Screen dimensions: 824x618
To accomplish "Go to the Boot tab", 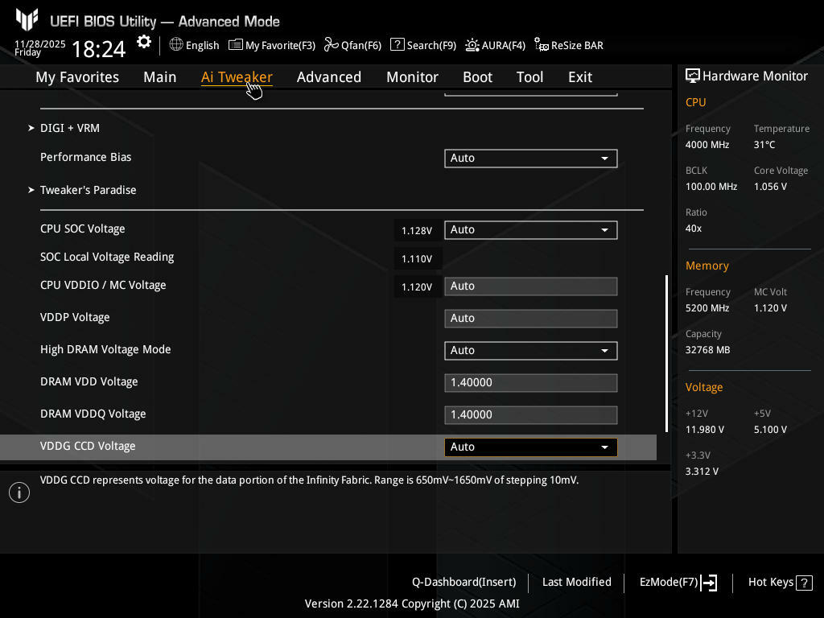I will (x=477, y=77).
